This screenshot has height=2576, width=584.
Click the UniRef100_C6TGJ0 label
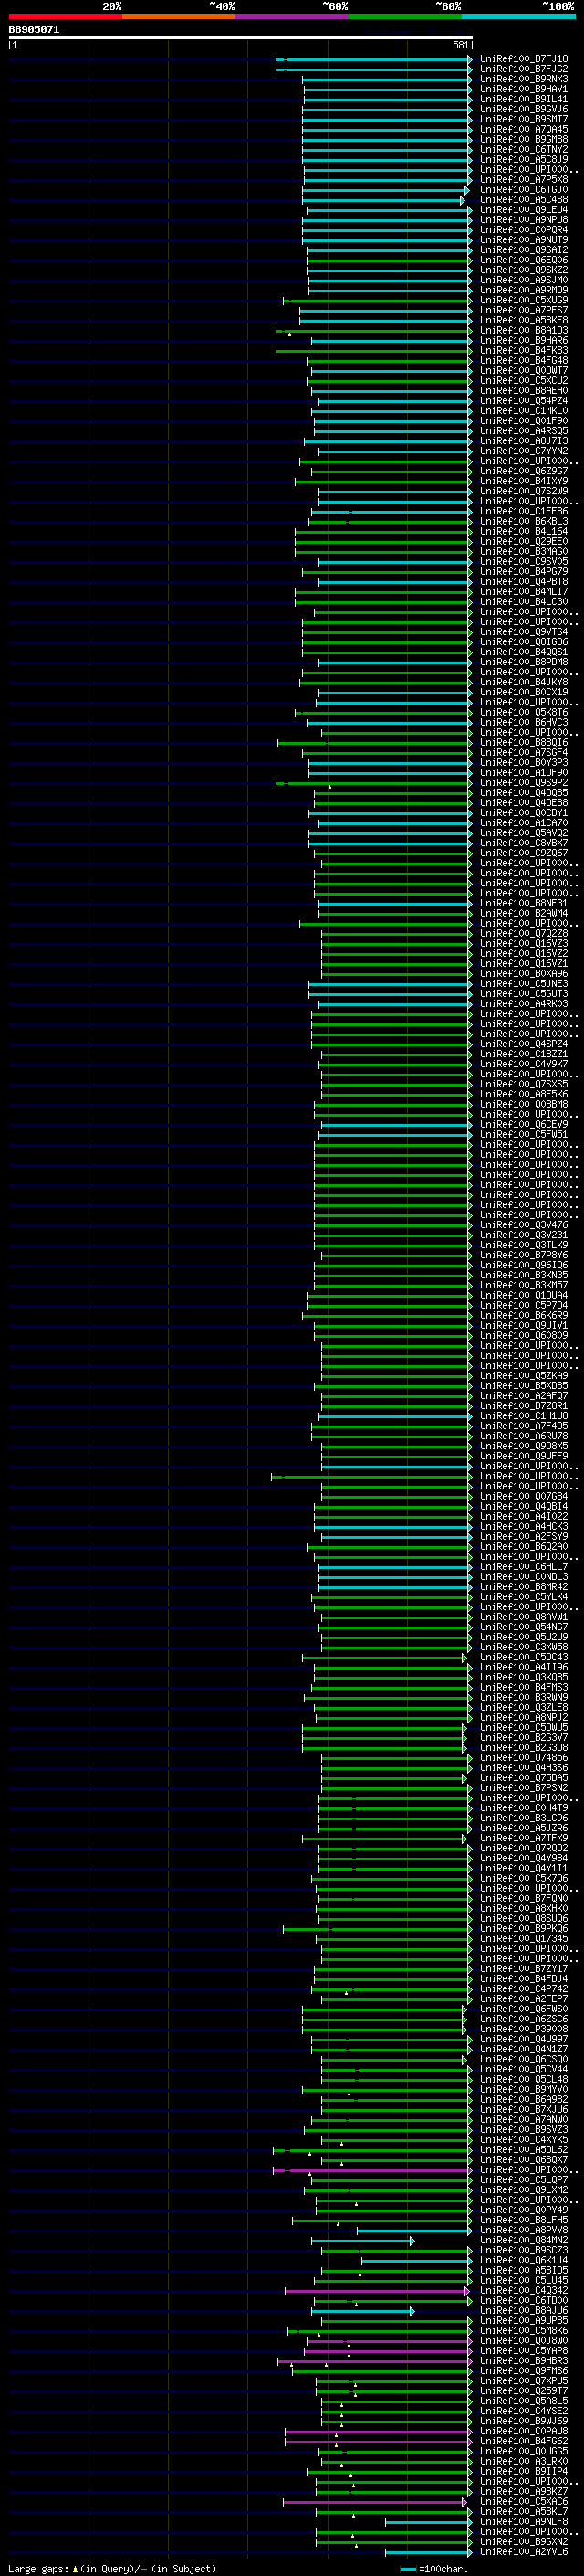pyautogui.click(x=523, y=190)
